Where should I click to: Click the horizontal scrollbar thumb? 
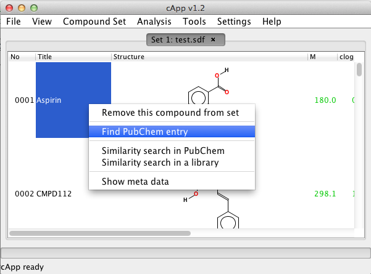click(x=100, y=233)
